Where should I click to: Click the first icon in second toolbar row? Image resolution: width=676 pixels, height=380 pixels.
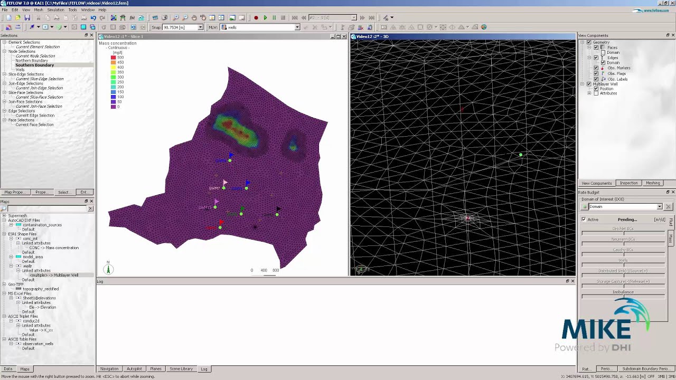click(8, 27)
